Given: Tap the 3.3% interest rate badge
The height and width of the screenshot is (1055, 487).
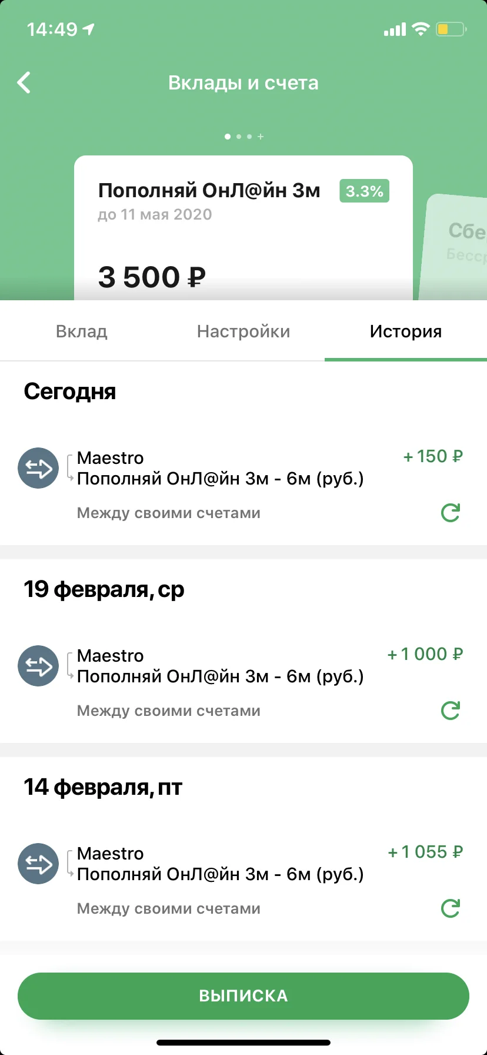Looking at the screenshot, I should coord(364,191).
